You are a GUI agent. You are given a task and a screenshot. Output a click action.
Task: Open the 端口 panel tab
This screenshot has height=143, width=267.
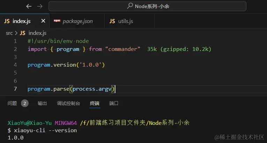(114, 103)
